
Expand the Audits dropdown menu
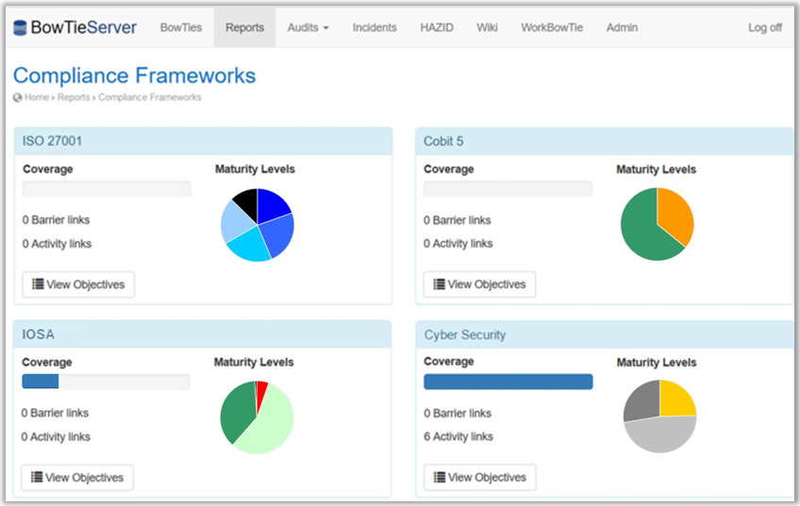pyautogui.click(x=308, y=27)
